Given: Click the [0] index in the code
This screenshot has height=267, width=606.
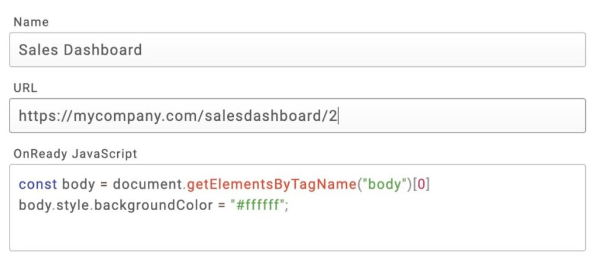Looking at the screenshot, I should coord(421,184).
